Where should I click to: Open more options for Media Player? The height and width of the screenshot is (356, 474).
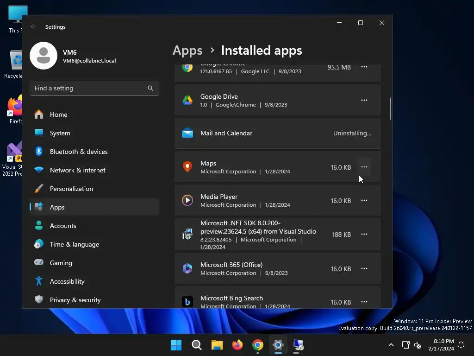pyautogui.click(x=364, y=200)
